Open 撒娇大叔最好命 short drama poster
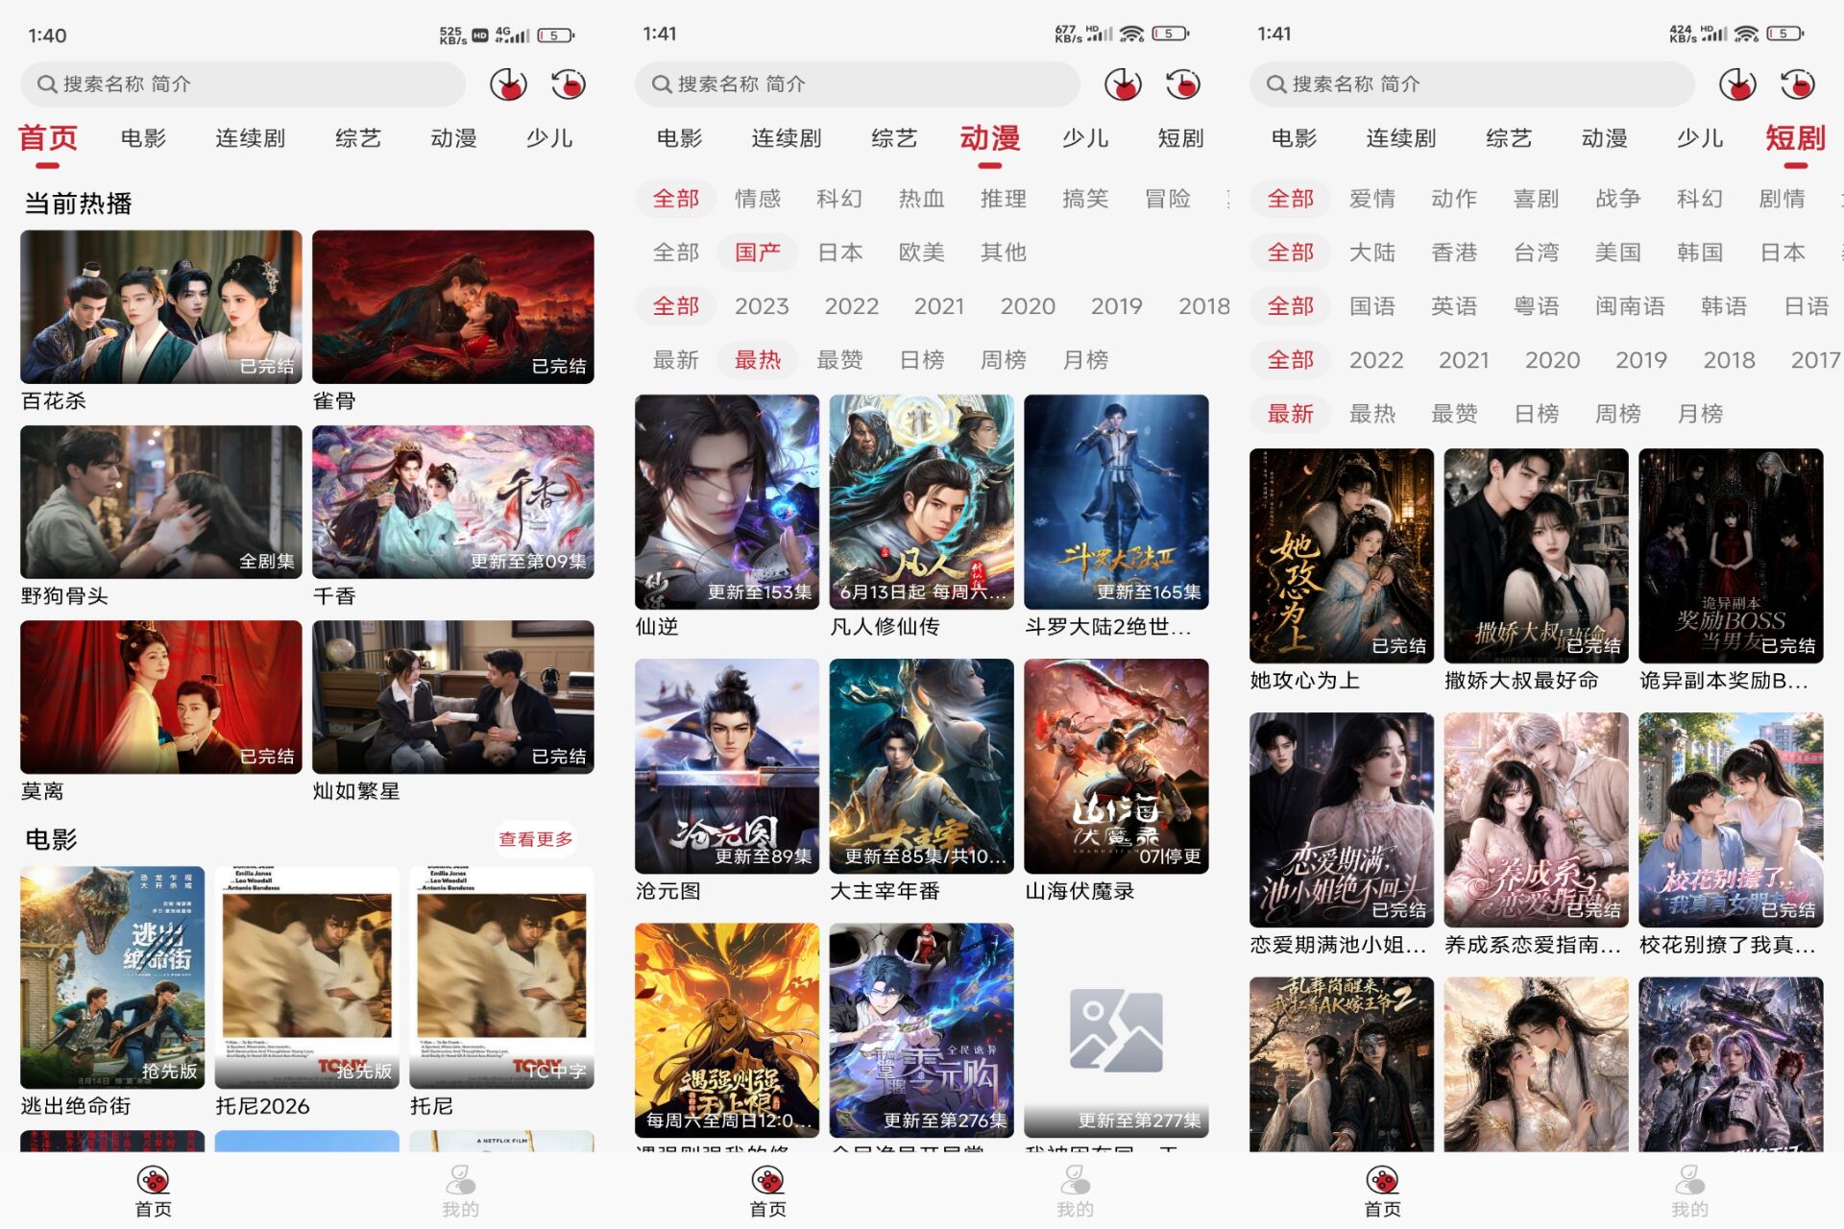 click(1536, 555)
